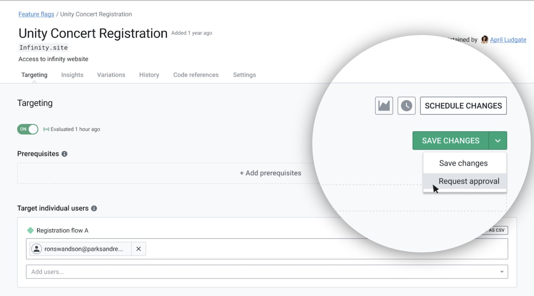
Task: Open the Code references tab
Action: point(196,75)
